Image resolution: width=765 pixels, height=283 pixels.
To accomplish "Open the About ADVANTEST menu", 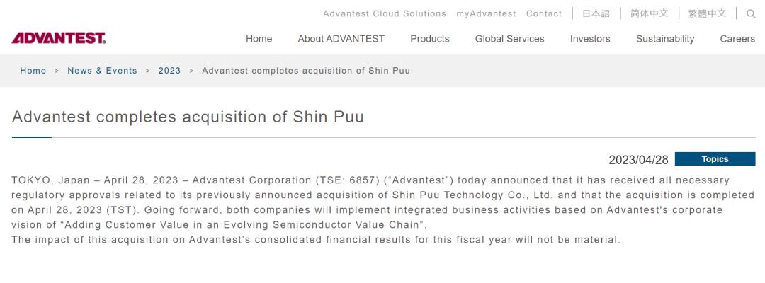I will (x=341, y=39).
